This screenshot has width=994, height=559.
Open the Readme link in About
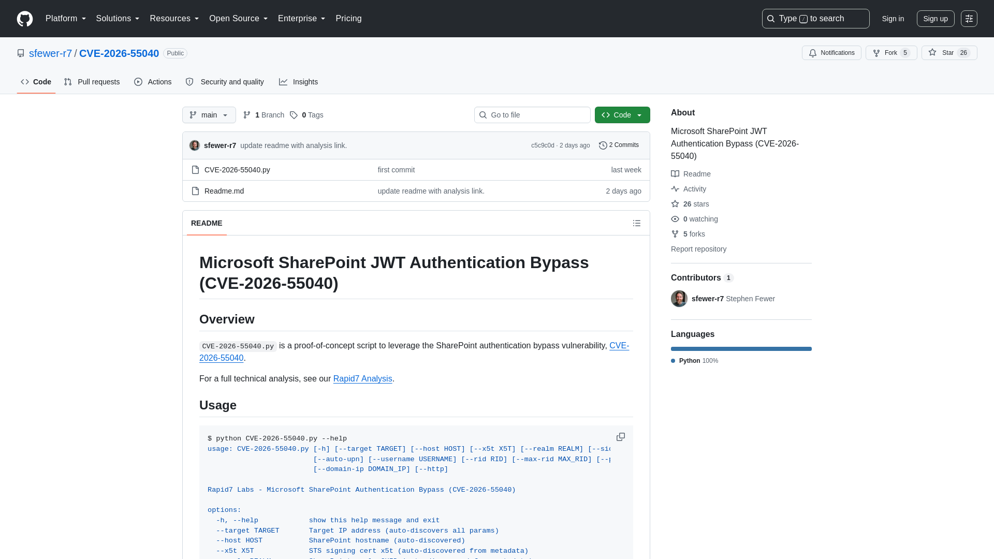(691, 174)
